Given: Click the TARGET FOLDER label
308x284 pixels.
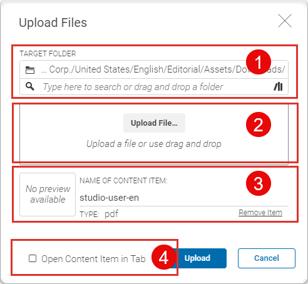Looking at the screenshot, I should pos(48,54).
